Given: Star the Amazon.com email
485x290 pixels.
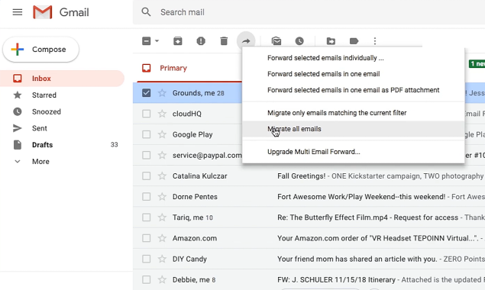Looking at the screenshot, I should point(162,238).
